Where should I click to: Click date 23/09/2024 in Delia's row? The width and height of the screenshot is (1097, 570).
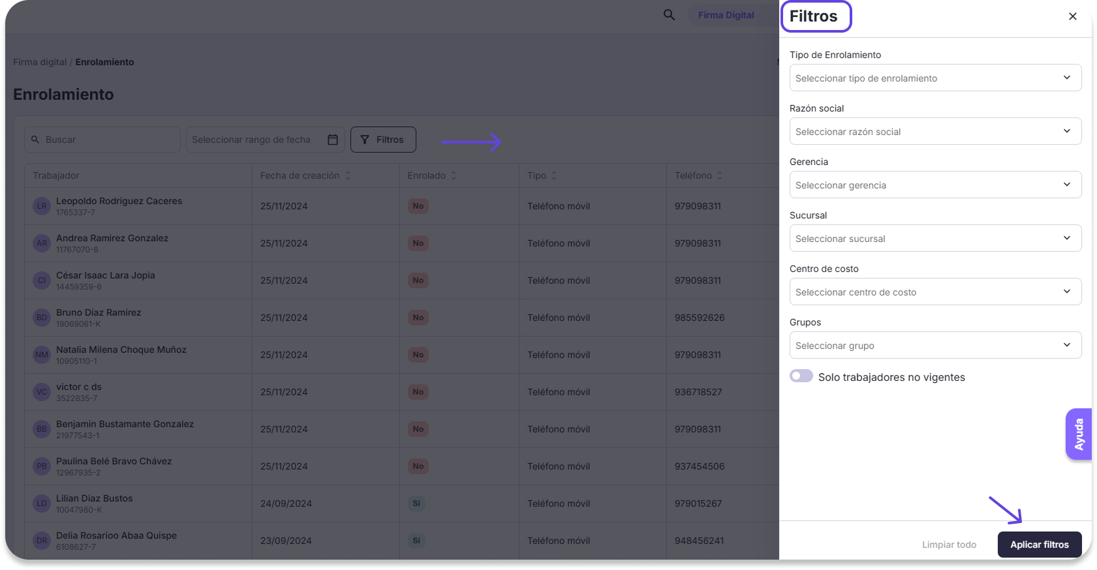click(286, 541)
